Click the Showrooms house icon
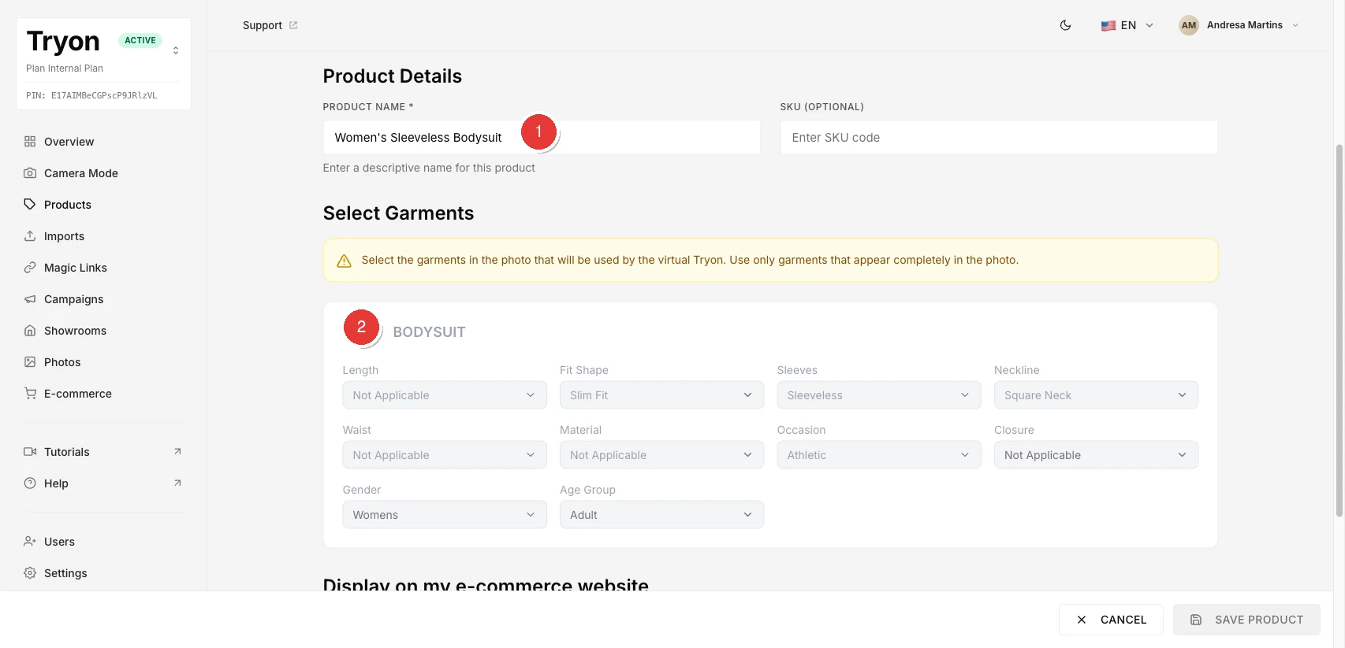Screen dimensions: 1345x648 tap(30, 331)
